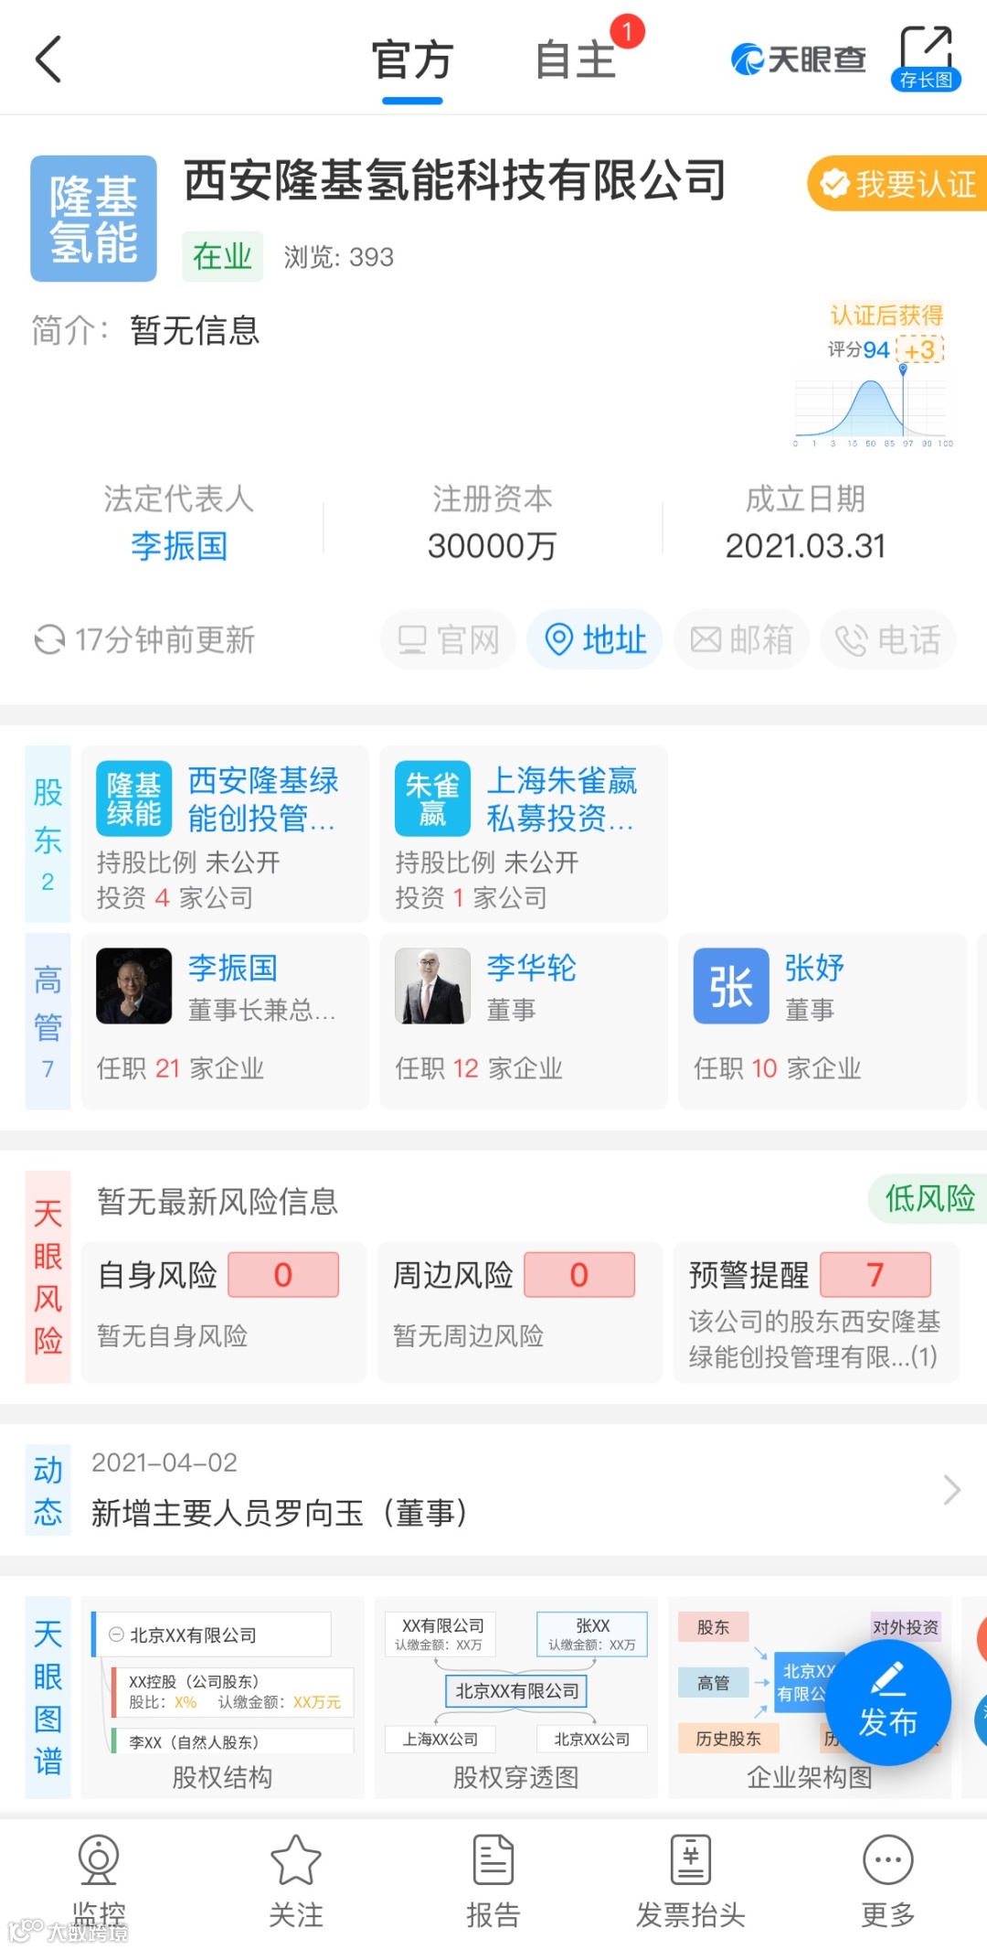Tap the 更多 icon

[x=888, y=1860]
